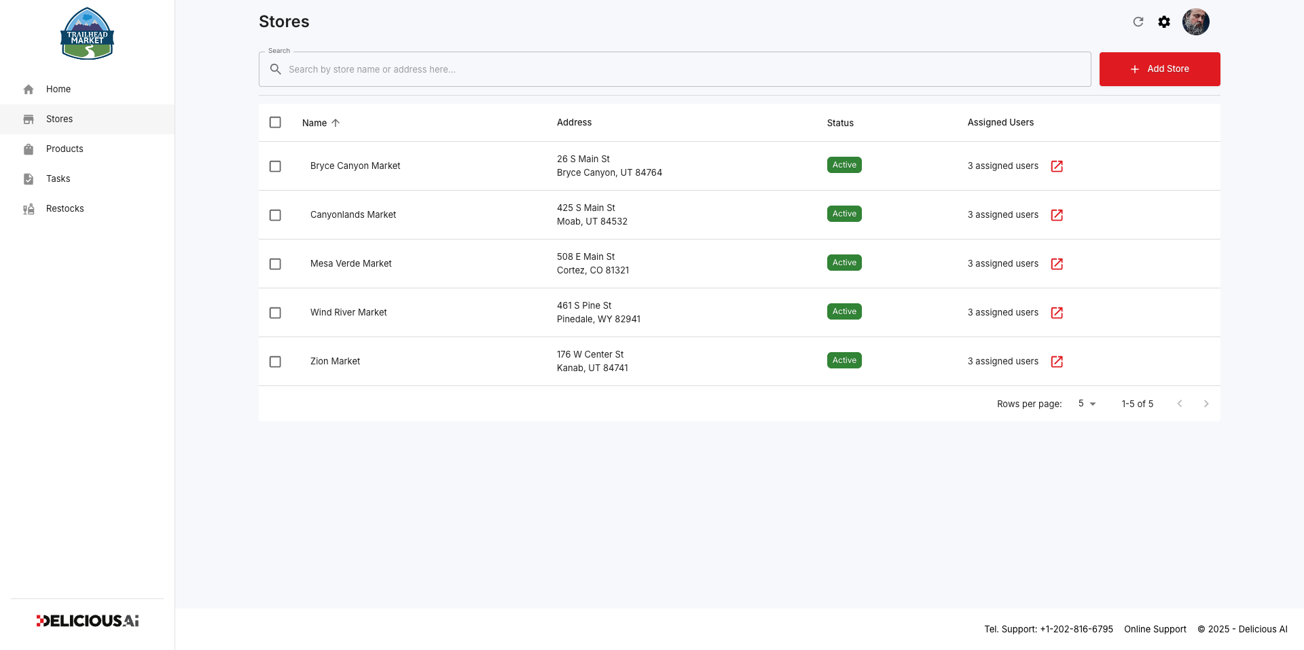The image size is (1304, 650).
Task: Refresh the stores list
Action: coord(1138,22)
